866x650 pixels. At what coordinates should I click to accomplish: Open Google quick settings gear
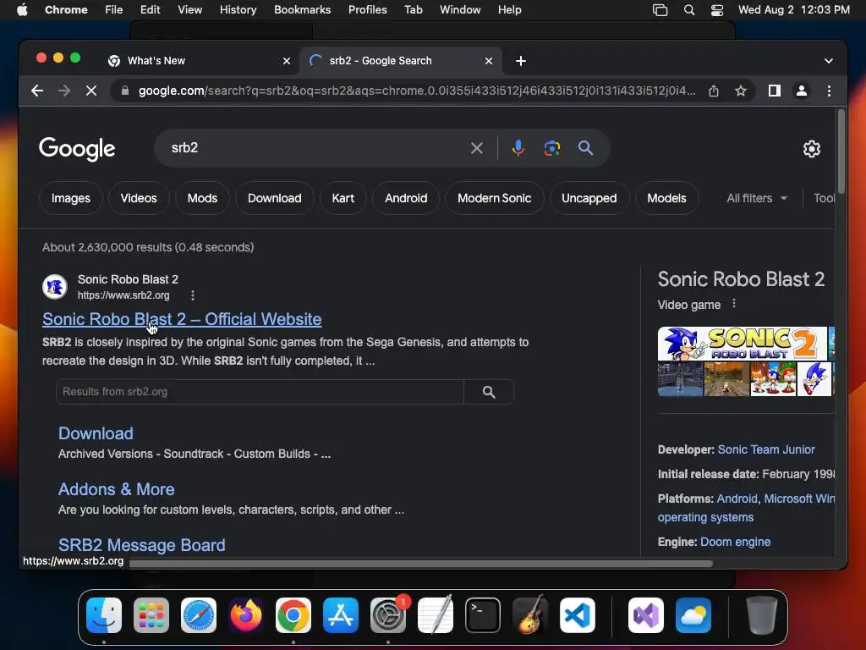click(811, 149)
